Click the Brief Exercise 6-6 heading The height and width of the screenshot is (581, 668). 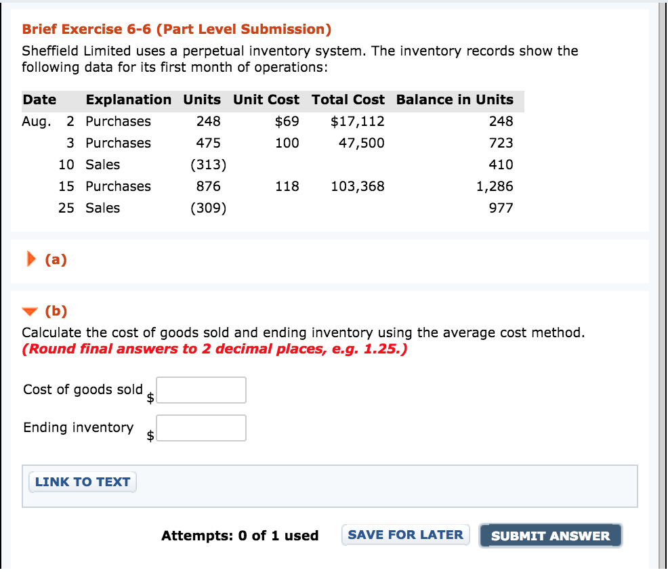(x=177, y=29)
